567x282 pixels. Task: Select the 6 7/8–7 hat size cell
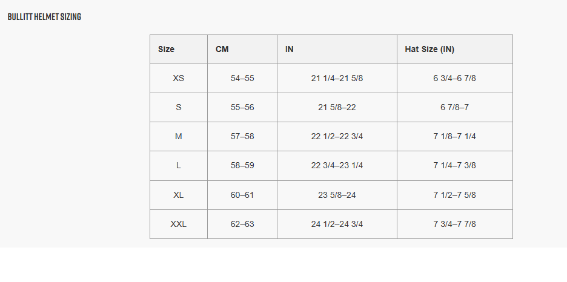[x=454, y=107]
